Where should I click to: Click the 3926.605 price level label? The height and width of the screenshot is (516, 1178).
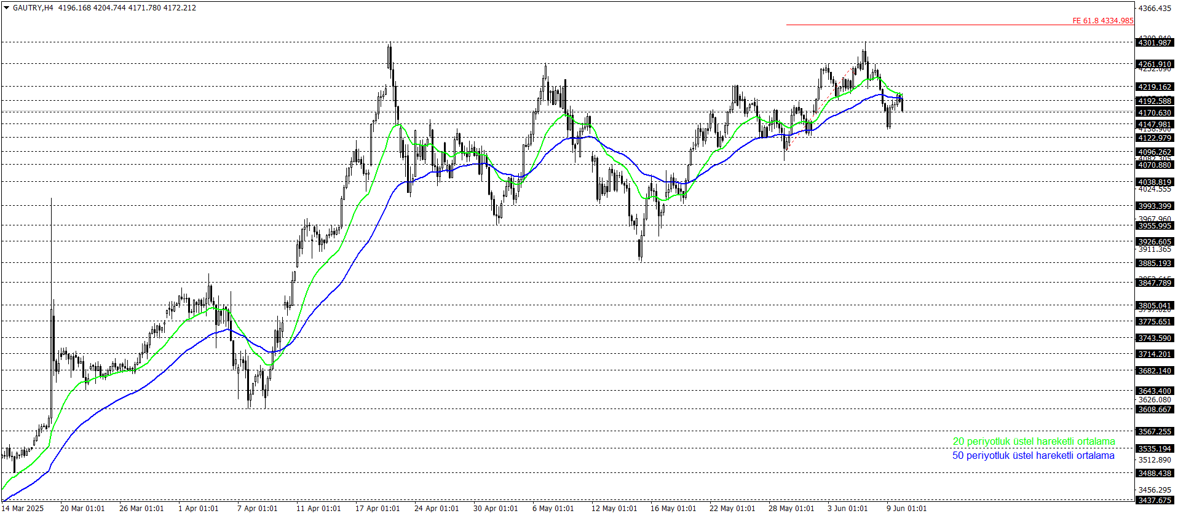tap(1155, 242)
